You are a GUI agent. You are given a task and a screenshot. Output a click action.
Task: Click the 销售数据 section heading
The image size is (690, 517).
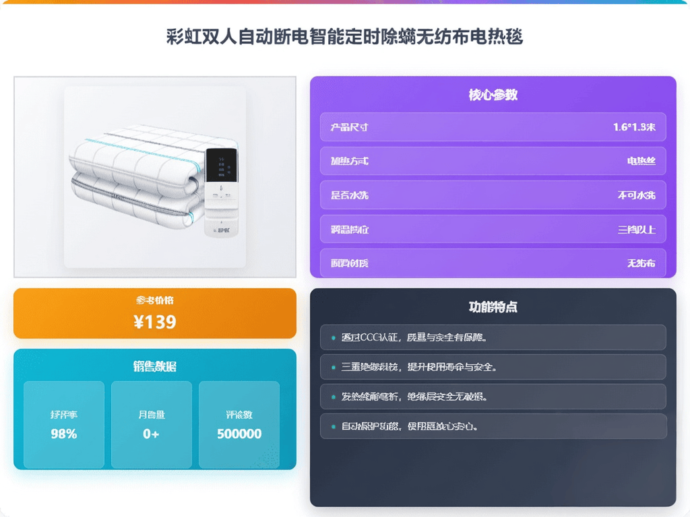coord(155,367)
